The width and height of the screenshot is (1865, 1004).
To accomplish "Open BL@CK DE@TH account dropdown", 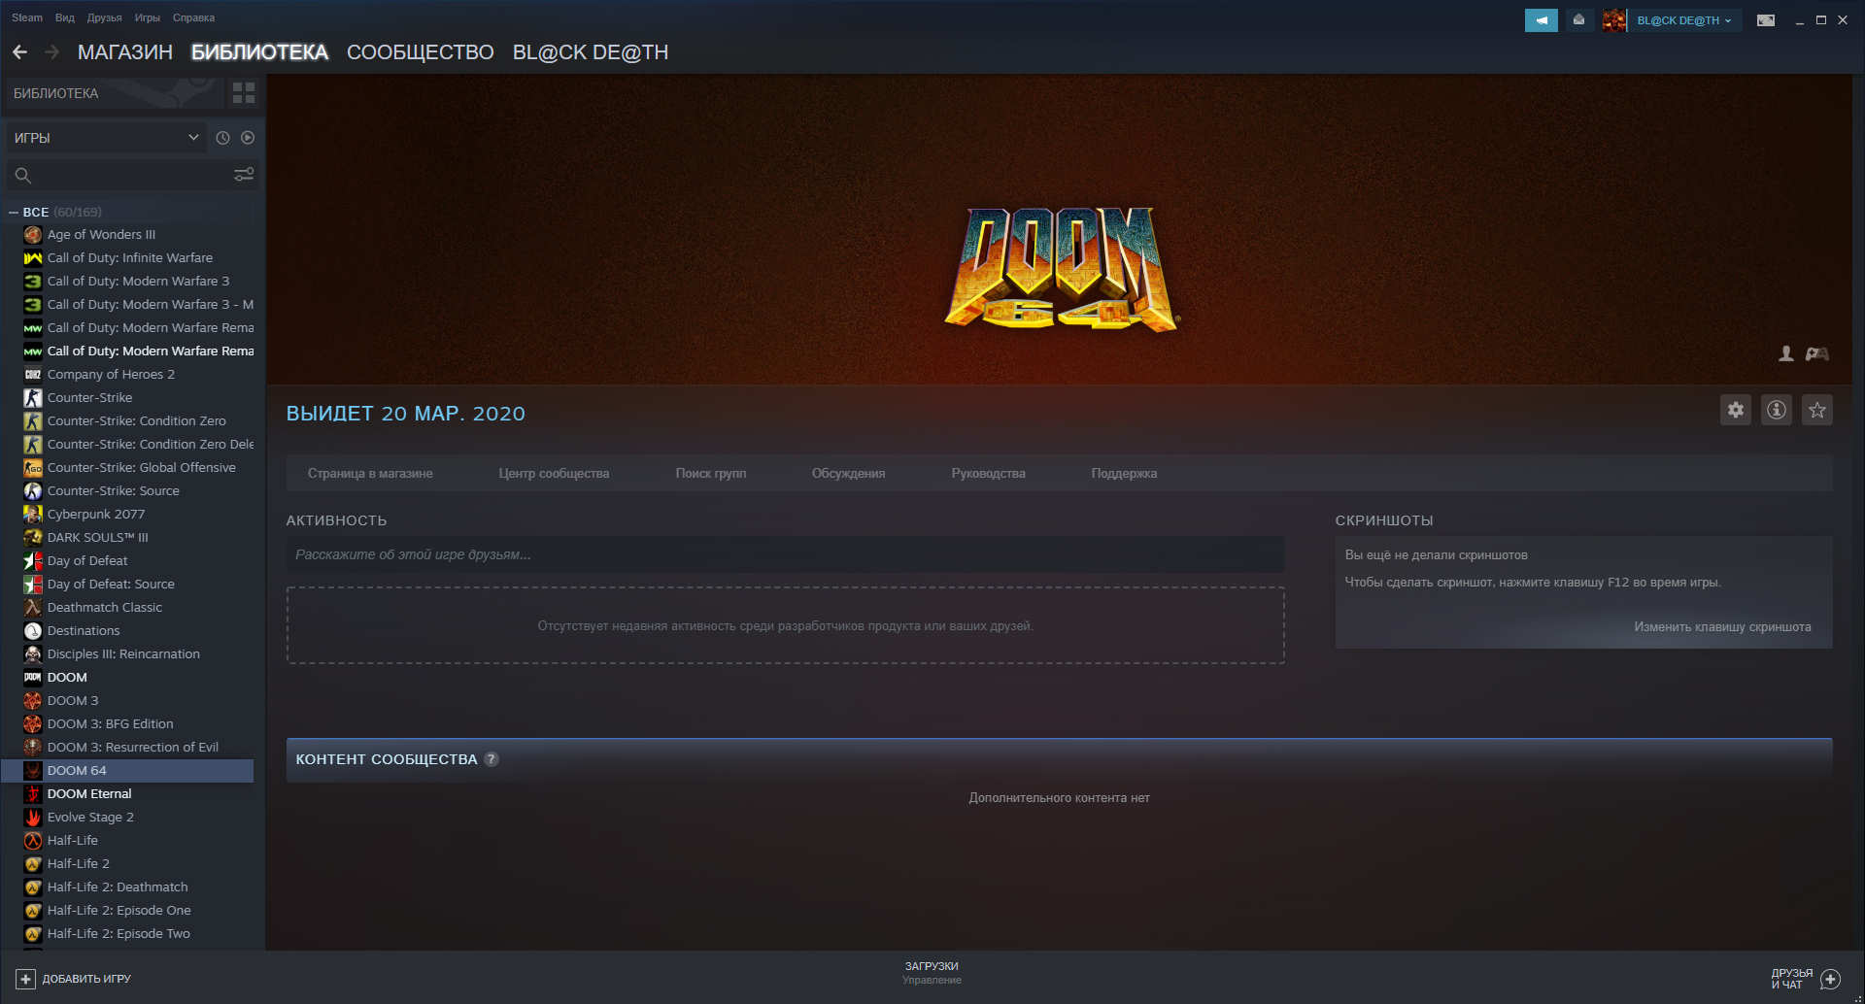I will (1684, 20).
